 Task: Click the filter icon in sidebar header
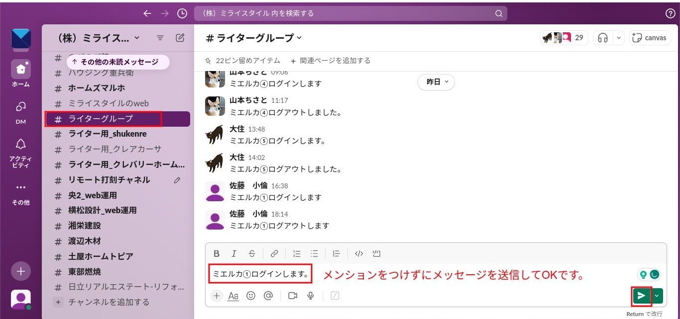(x=160, y=38)
